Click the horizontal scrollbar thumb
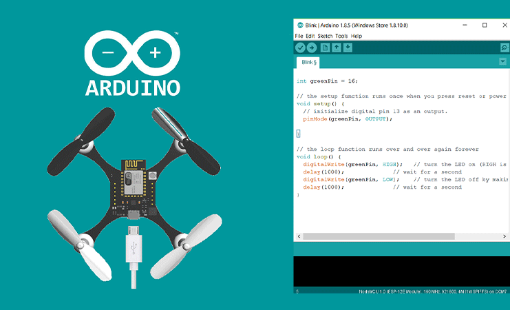Screen dimensions: 510x310 click(379, 236)
